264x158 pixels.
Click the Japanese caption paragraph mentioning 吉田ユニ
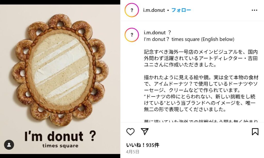click(201, 58)
